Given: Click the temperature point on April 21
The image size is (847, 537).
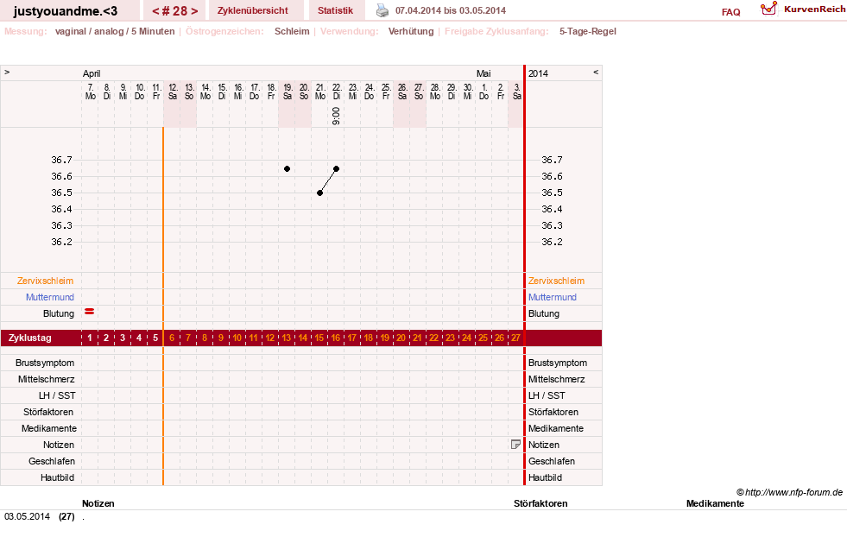Looking at the screenshot, I should (x=319, y=193).
